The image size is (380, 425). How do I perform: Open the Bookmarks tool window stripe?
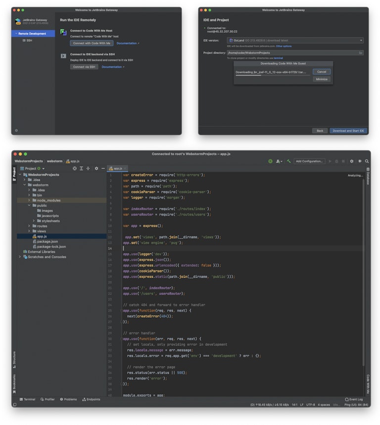(x=14, y=384)
